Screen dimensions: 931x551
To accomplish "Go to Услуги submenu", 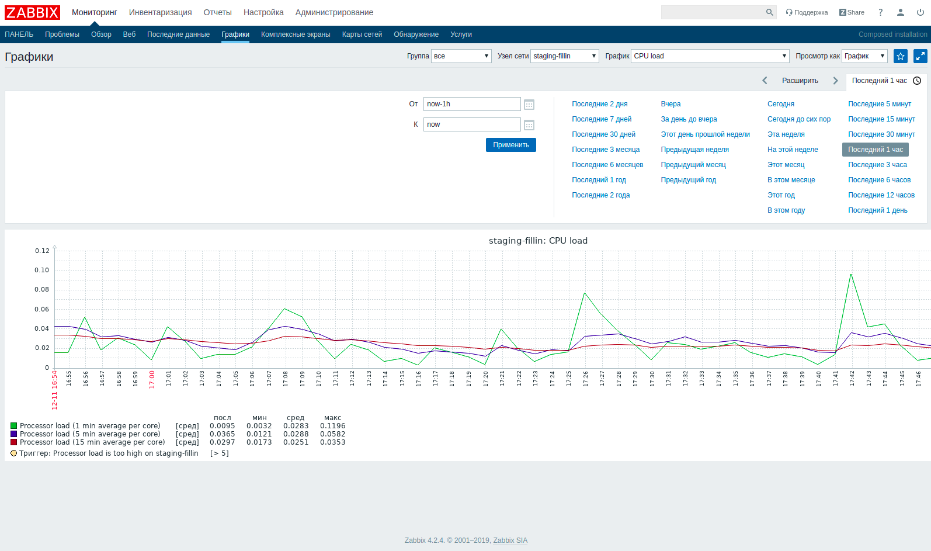I will [x=461, y=34].
